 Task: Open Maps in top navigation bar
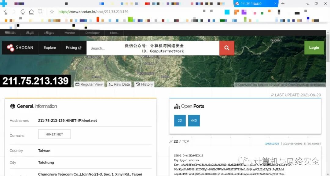30,33
